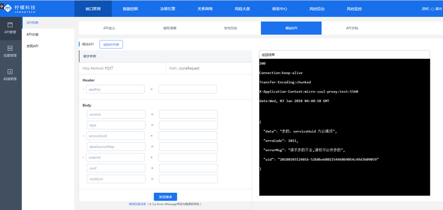Viewport: 443px width, 210px height.
Task: Click the arrow icon at top-left corner
Action: click(2, 6)
